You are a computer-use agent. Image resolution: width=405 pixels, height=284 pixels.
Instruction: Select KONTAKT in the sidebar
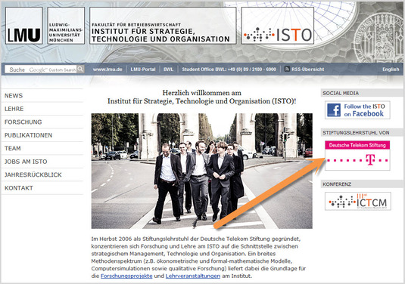pos(19,188)
